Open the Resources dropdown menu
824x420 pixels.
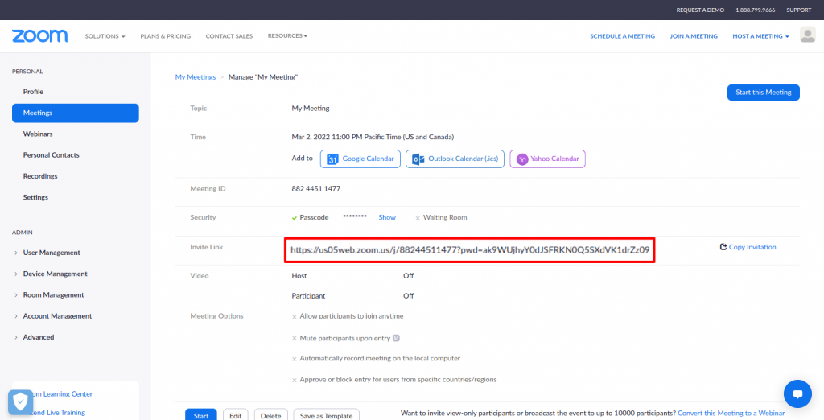tap(287, 36)
